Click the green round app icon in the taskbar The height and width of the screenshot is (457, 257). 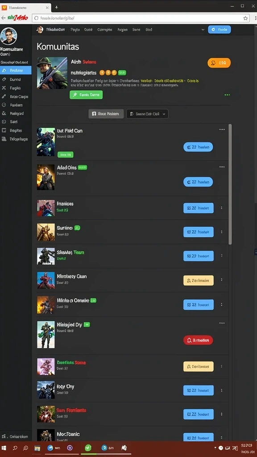(x=88, y=448)
